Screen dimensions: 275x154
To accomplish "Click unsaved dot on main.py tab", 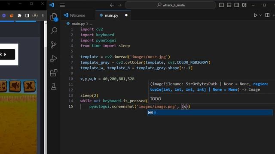I will [x=126, y=15].
